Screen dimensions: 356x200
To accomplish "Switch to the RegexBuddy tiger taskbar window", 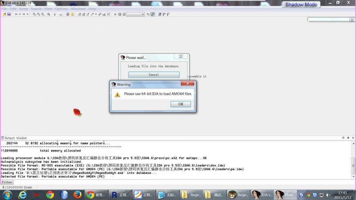I will (x=238, y=195).
